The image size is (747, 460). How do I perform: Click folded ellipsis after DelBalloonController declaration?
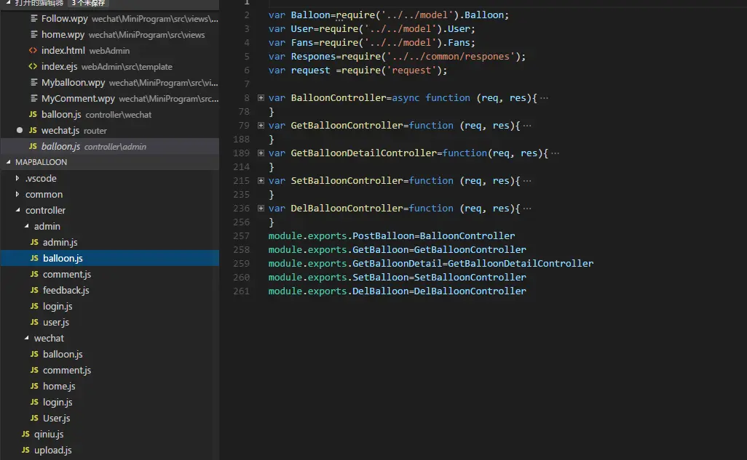point(527,209)
